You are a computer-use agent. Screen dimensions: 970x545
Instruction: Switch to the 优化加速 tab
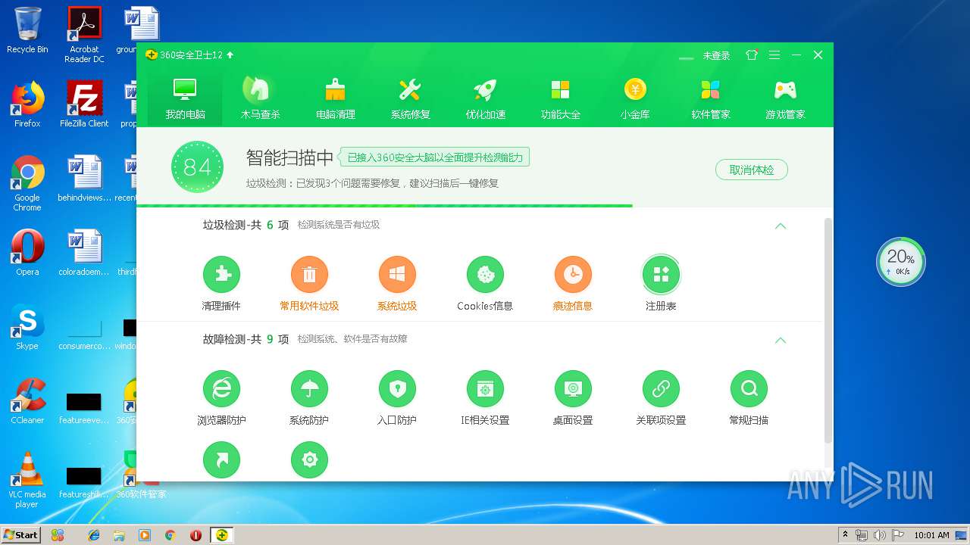[x=485, y=98]
